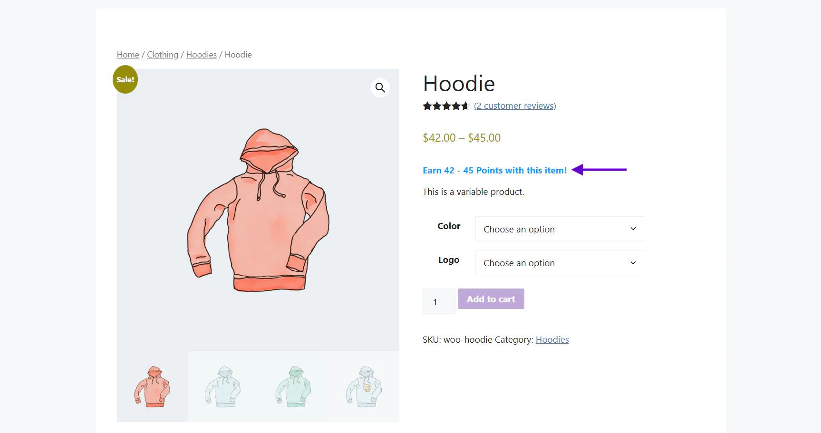Click the quantity input field
This screenshot has width=821, height=433.
click(x=439, y=301)
